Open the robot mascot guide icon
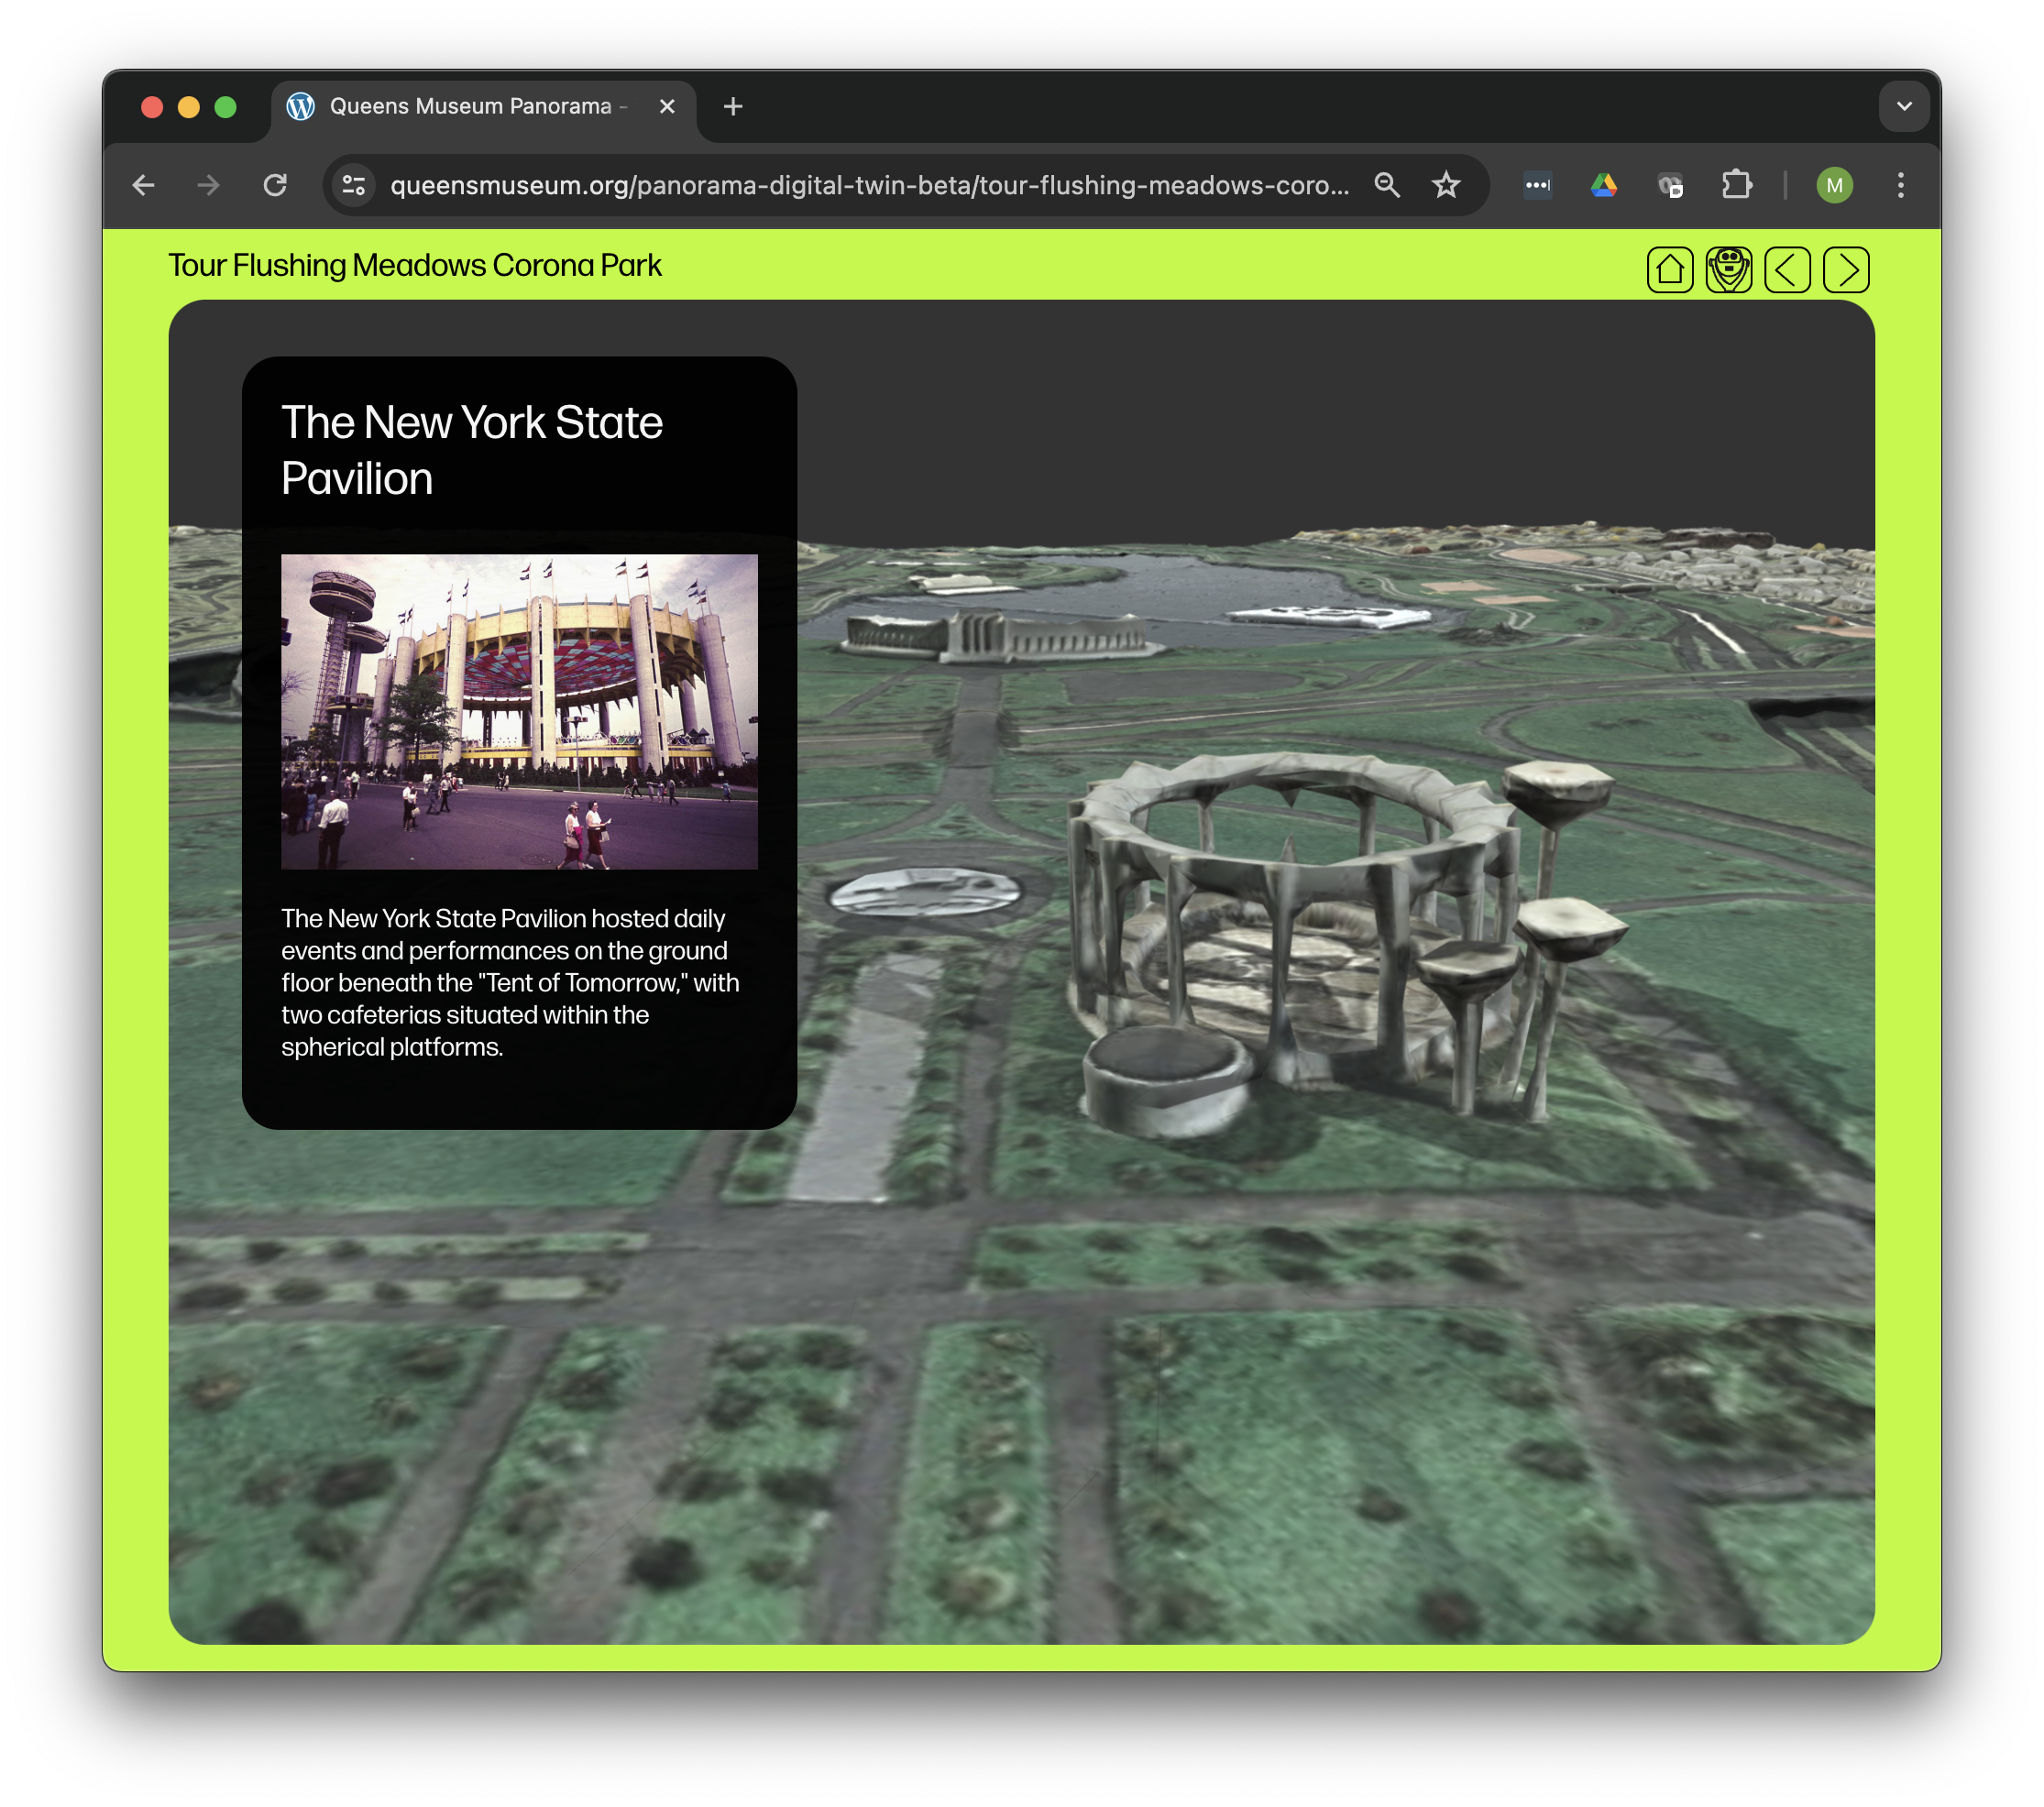 pos(1729,269)
